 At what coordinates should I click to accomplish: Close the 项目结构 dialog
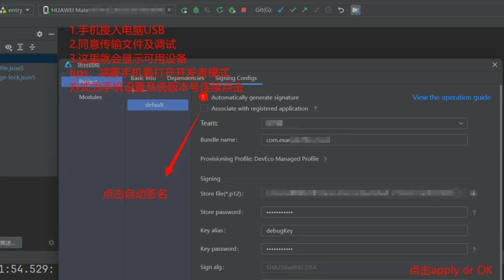pyautogui.click(x=495, y=64)
